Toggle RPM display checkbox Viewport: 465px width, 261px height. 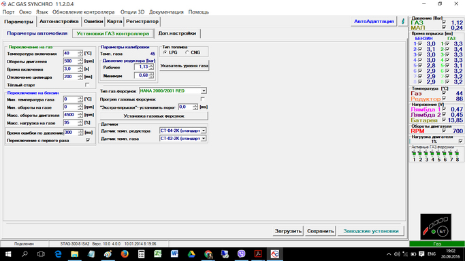coord(444,130)
